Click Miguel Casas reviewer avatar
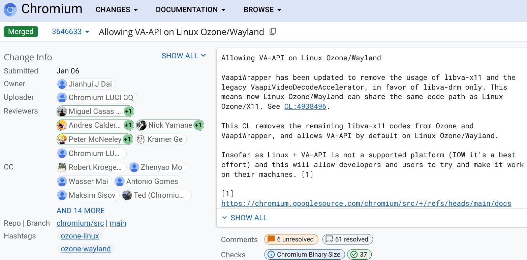This screenshot has width=527, height=260. [x=62, y=111]
